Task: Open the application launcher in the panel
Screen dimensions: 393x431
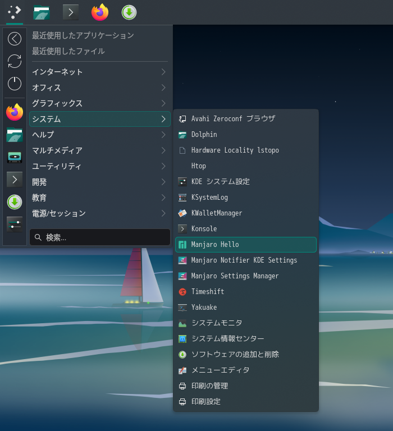Action: pyautogui.click(x=14, y=12)
